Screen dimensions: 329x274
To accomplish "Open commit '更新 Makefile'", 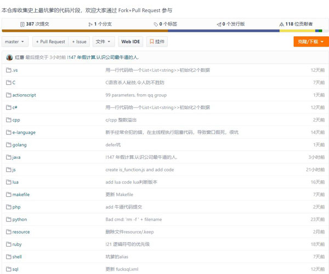I will (120, 195).
